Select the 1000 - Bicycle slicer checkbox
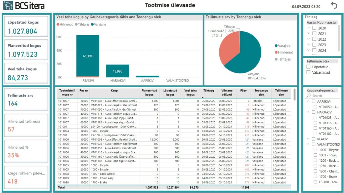The width and height of the screenshot is (344, 193). pos(315,150)
